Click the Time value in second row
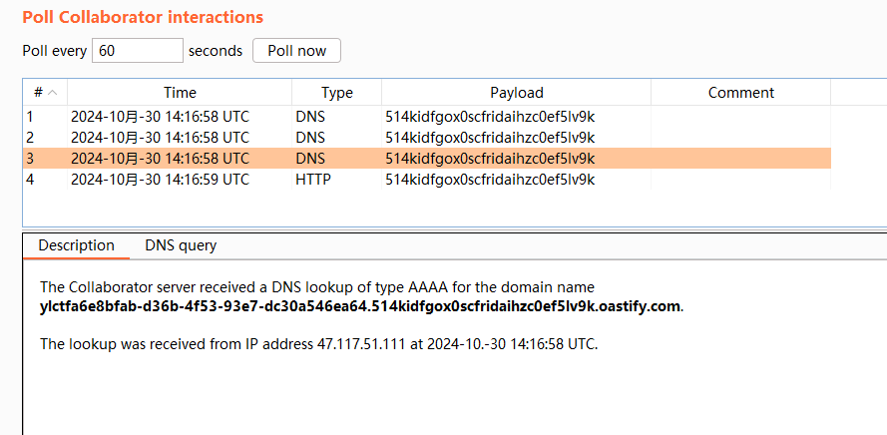887x435 pixels. pyautogui.click(x=160, y=137)
